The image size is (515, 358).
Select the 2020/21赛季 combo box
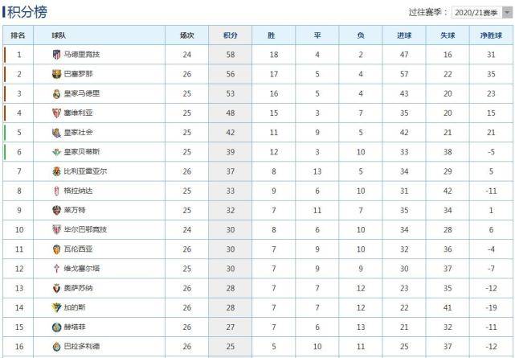pyautogui.click(x=482, y=13)
